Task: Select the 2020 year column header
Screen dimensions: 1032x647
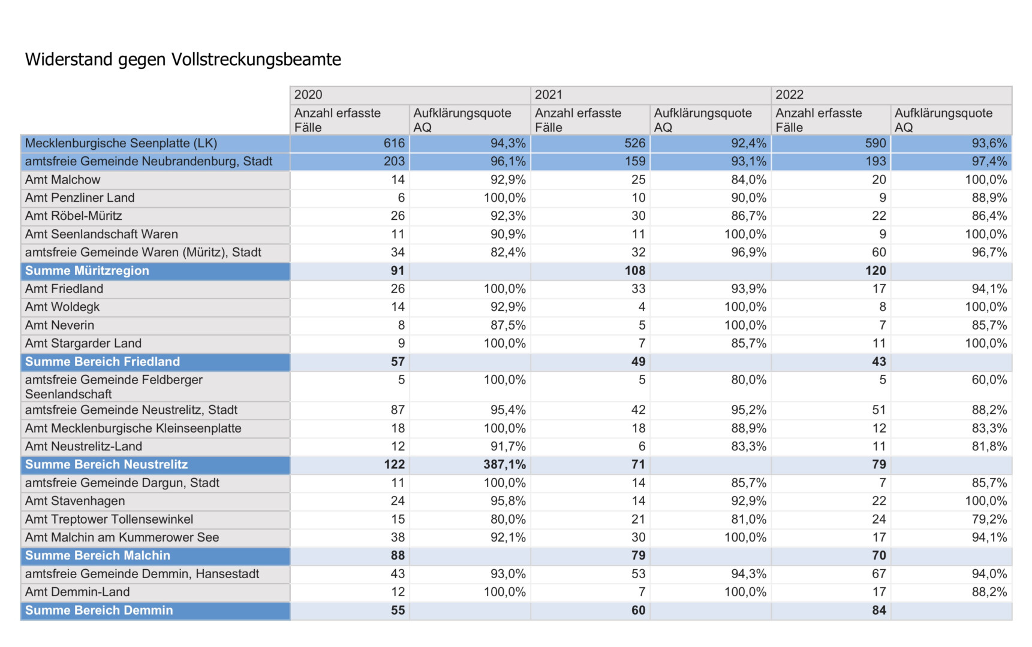Action: click(308, 95)
